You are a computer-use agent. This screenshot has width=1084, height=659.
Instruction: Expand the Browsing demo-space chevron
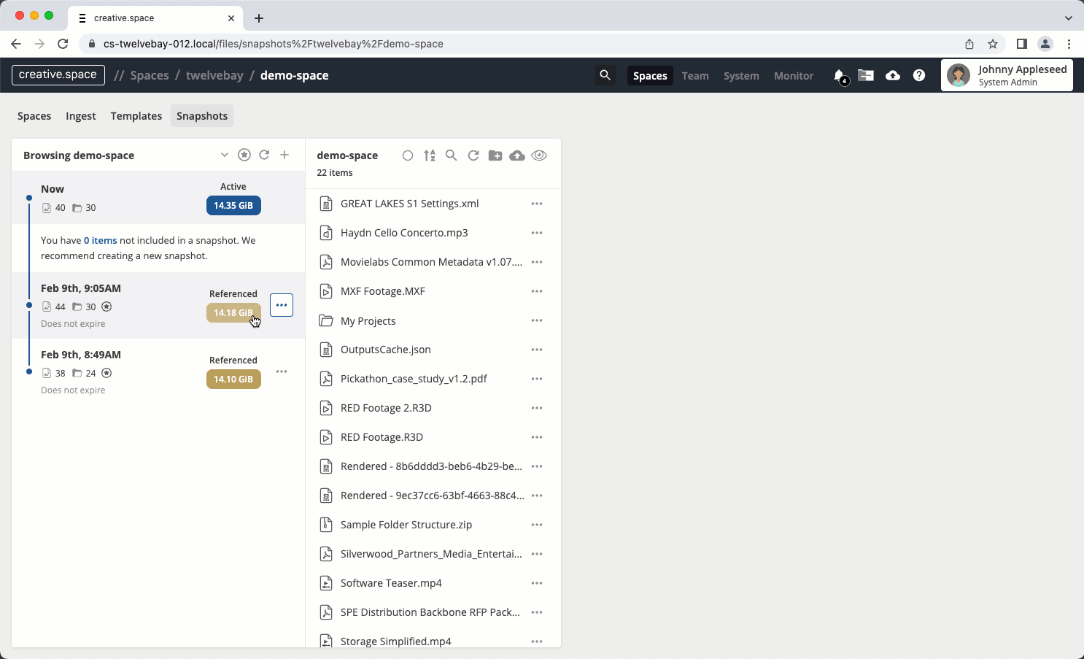(225, 155)
